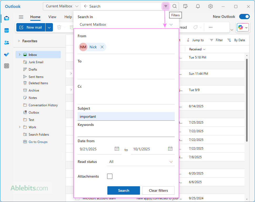The image size is (255, 202).
Task: Click the Filters icon in search bar
Action: [x=166, y=6]
